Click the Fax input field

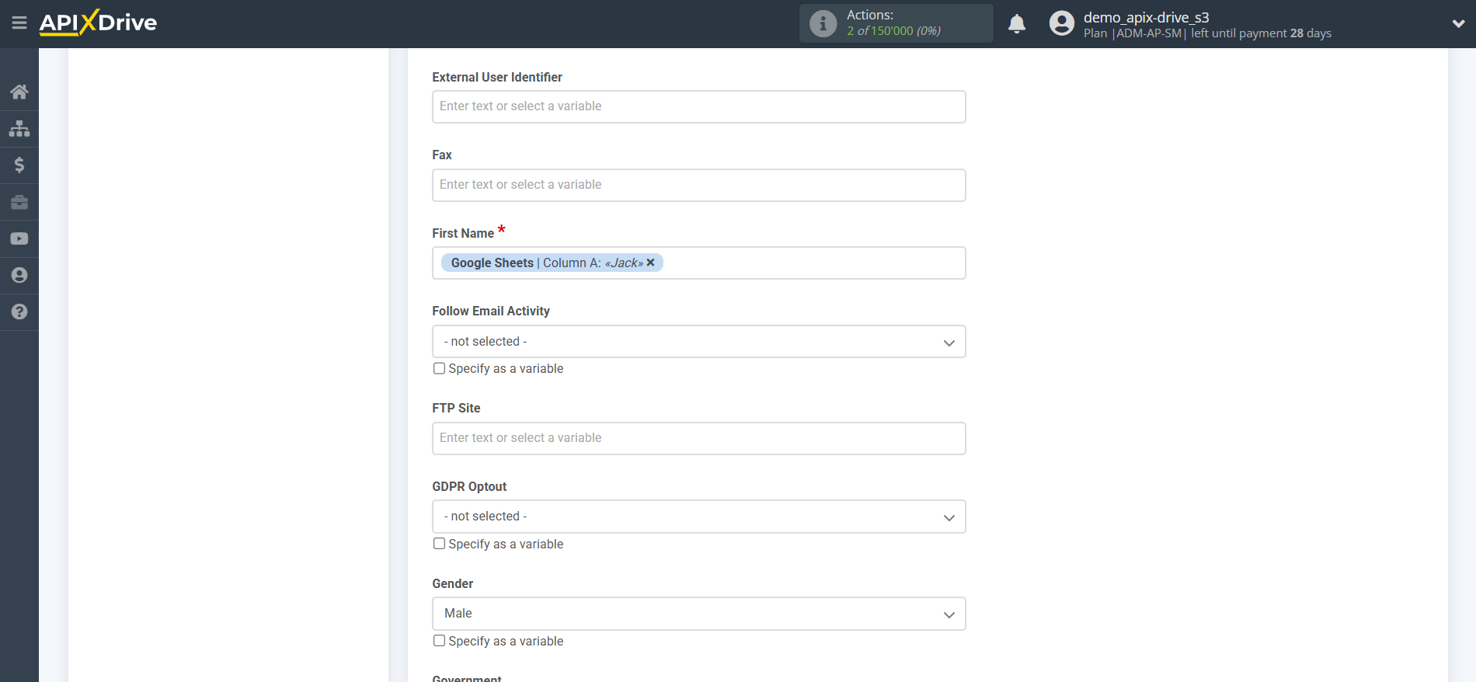[x=698, y=185]
